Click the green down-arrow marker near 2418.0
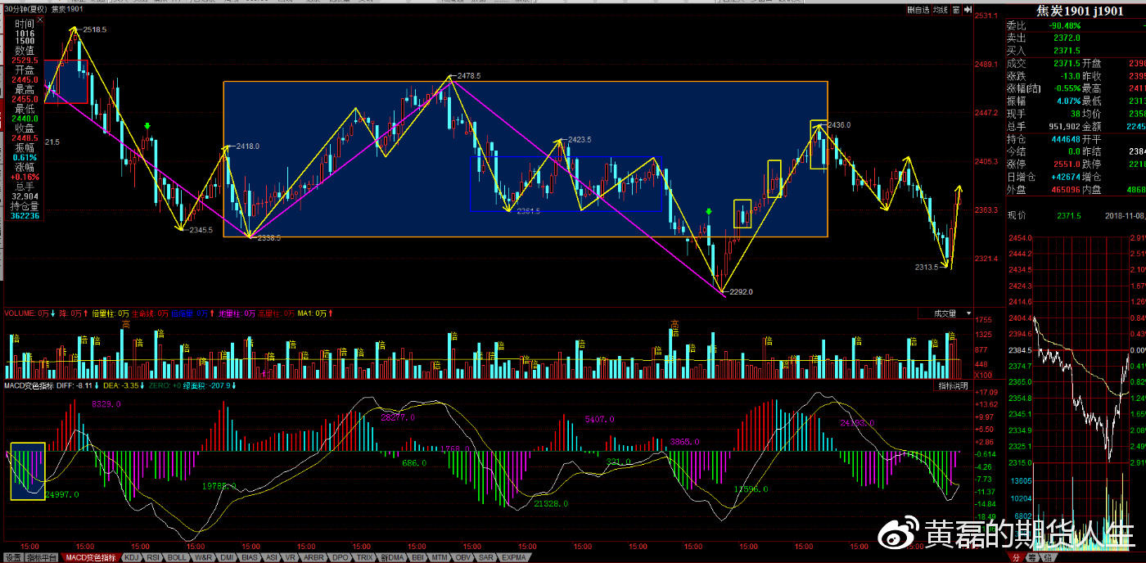This screenshot has height=563, width=1146. (147, 126)
